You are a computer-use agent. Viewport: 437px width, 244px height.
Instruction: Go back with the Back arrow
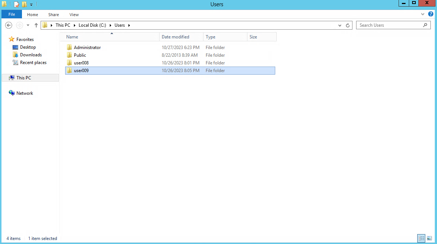pyautogui.click(x=9, y=25)
